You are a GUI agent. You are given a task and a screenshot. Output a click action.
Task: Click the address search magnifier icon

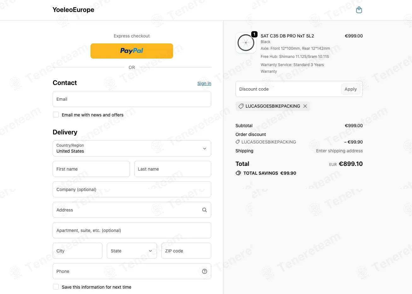(x=205, y=210)
